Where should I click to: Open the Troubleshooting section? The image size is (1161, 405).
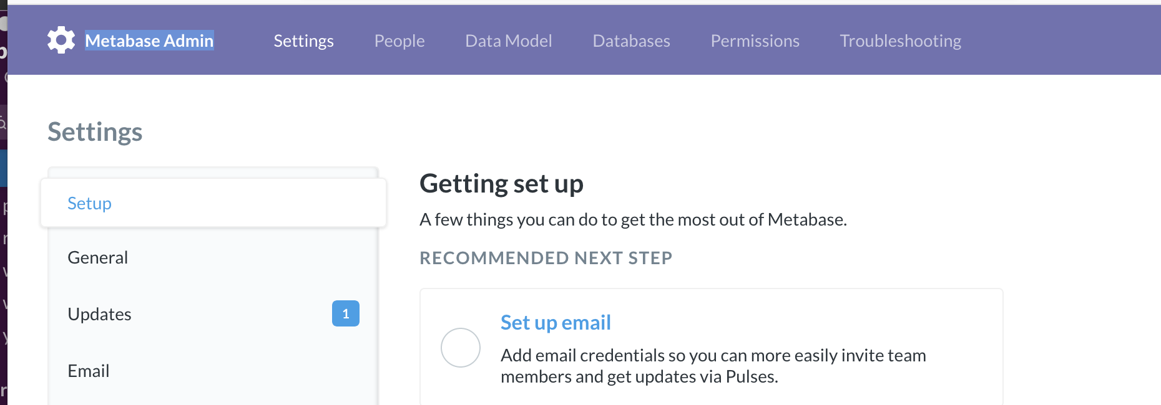901,40
